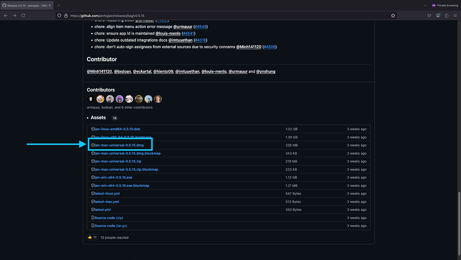Click the '1.13 GB' file size
The width and height of the screenshot is (461, 260).
291,178
